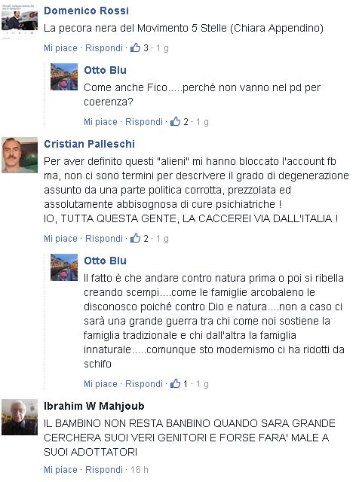The image size is (356, 482).
Task: Open Cristian Palleschi's avatar photo
Action: pyautogui.click(x=20, y=155)
